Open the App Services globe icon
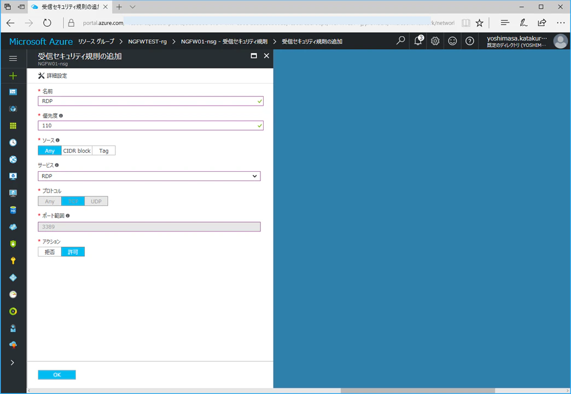The image size is (571, 394). point(13,159)
